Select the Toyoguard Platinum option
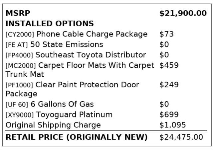This screenshot has width=213, height=150. click(74, 115)
